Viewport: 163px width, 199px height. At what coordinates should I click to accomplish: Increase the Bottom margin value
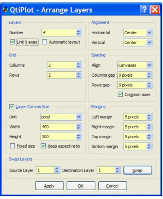click(x=149, y=145)
